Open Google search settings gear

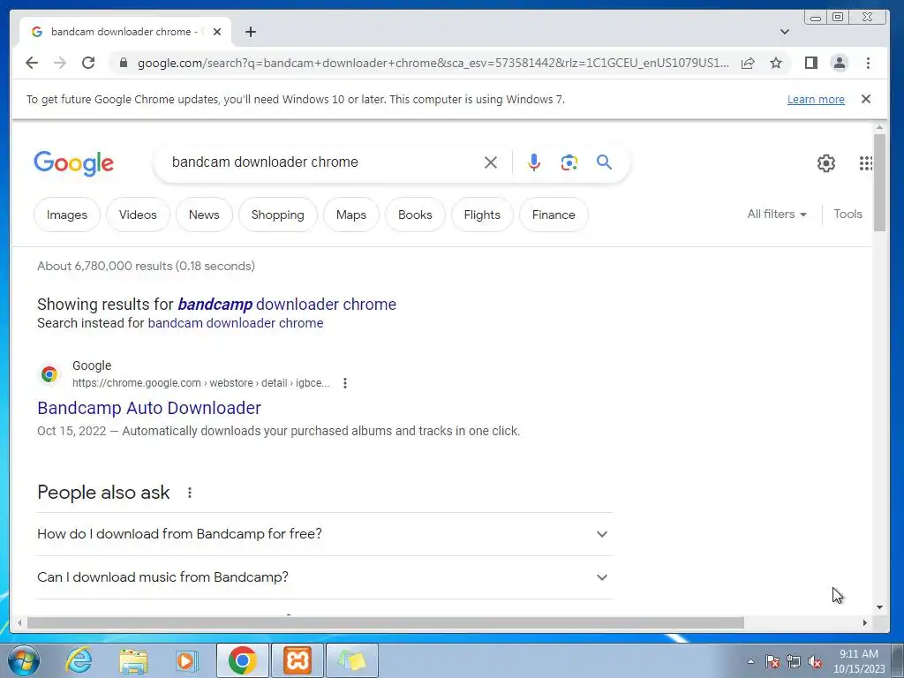[825, 163]
